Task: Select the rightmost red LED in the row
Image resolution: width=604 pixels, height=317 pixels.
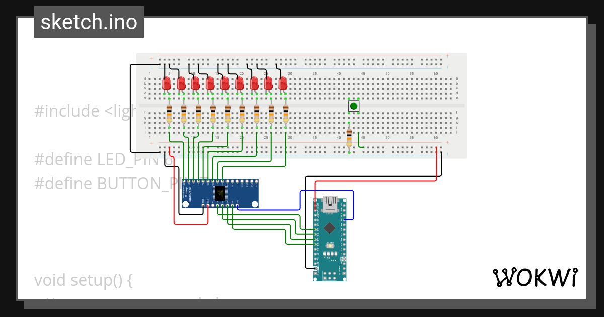Action: pyautogui.click(x=284, y=84)
